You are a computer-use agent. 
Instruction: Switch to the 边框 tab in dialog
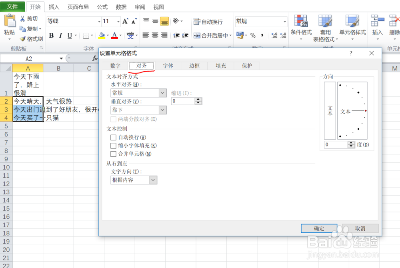pyautogui.click(x=194, y=66)
